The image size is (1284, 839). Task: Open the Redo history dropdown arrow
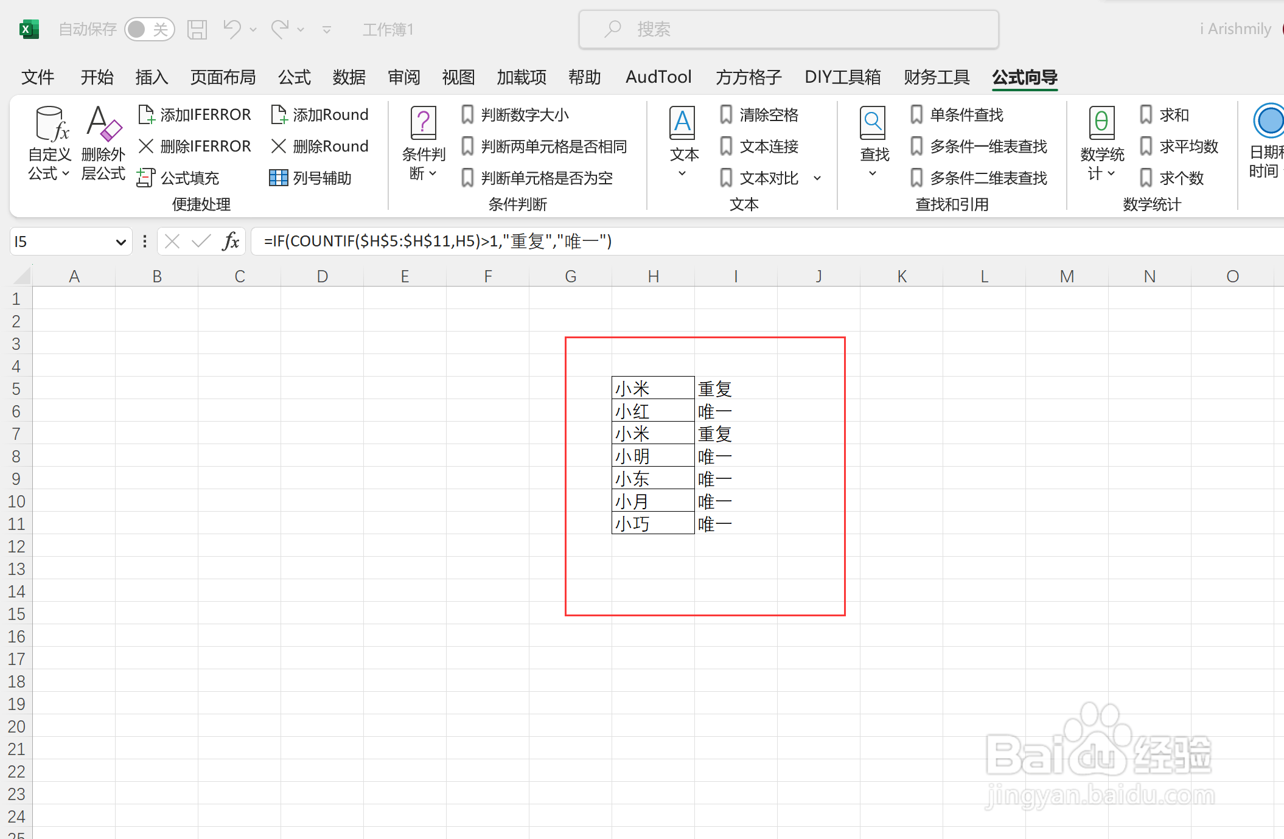[301, 29]
